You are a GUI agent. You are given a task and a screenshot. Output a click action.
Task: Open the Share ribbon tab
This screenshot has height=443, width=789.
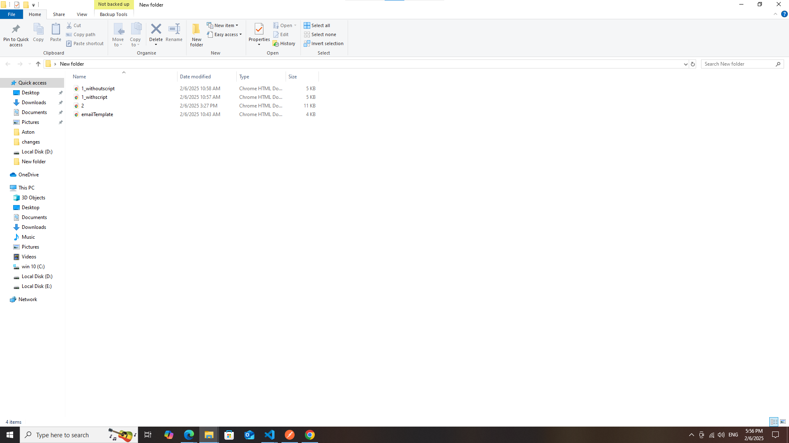[x=59, y=14]
